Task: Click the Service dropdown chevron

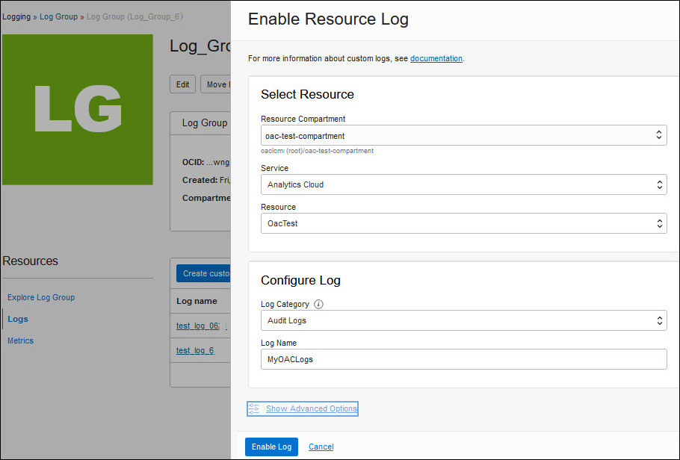Action: click(x=658, y=184)
